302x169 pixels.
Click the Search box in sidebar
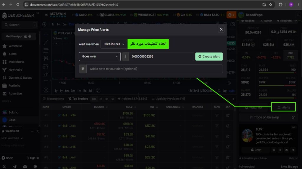19,25
